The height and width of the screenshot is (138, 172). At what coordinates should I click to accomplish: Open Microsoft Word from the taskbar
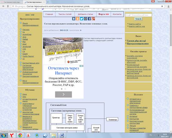62,135
